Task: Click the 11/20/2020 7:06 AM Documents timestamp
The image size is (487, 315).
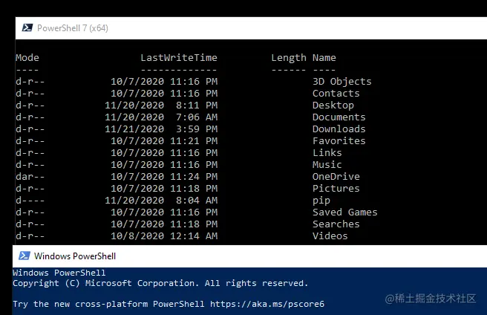Action: click(x=161, y=117)
